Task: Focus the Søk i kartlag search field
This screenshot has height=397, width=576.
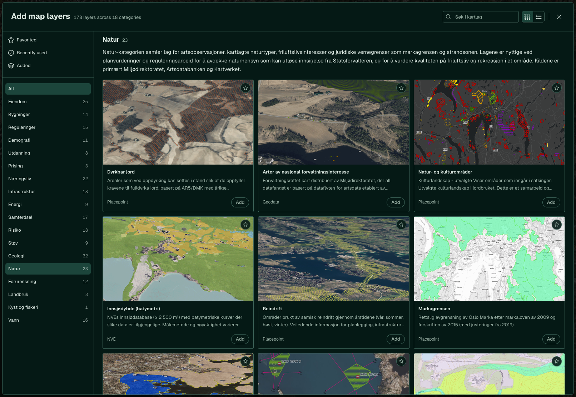Action: (x=481, y=17)
